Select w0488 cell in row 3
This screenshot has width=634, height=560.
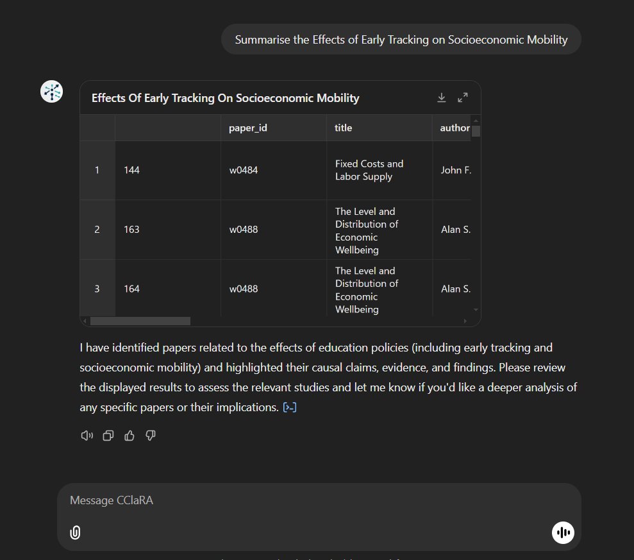coord(273,289)
